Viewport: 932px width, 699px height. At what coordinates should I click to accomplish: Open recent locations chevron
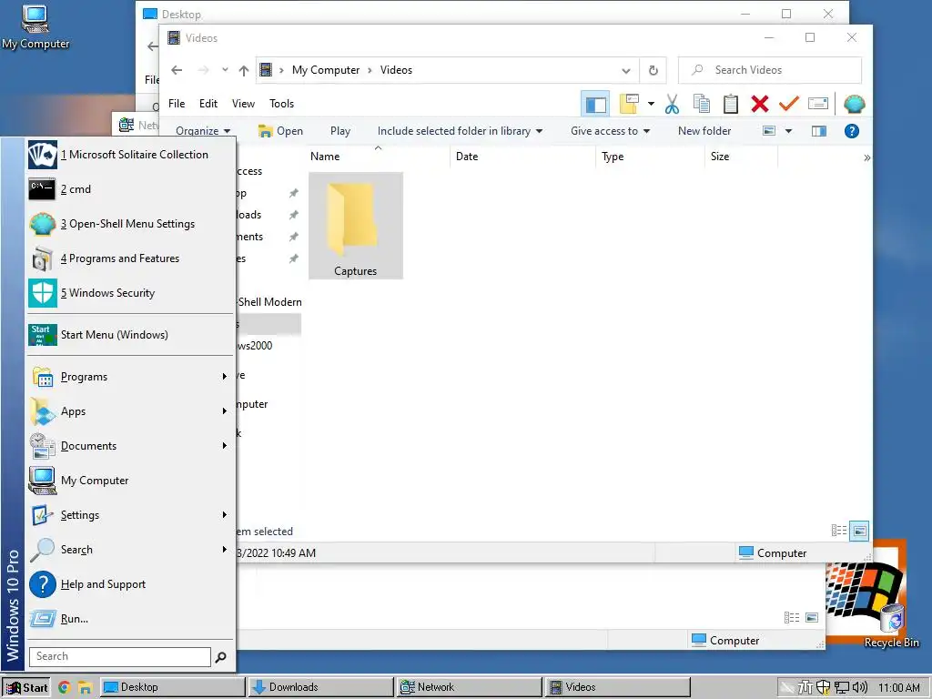pyautogui.click(x=225, y=69)
